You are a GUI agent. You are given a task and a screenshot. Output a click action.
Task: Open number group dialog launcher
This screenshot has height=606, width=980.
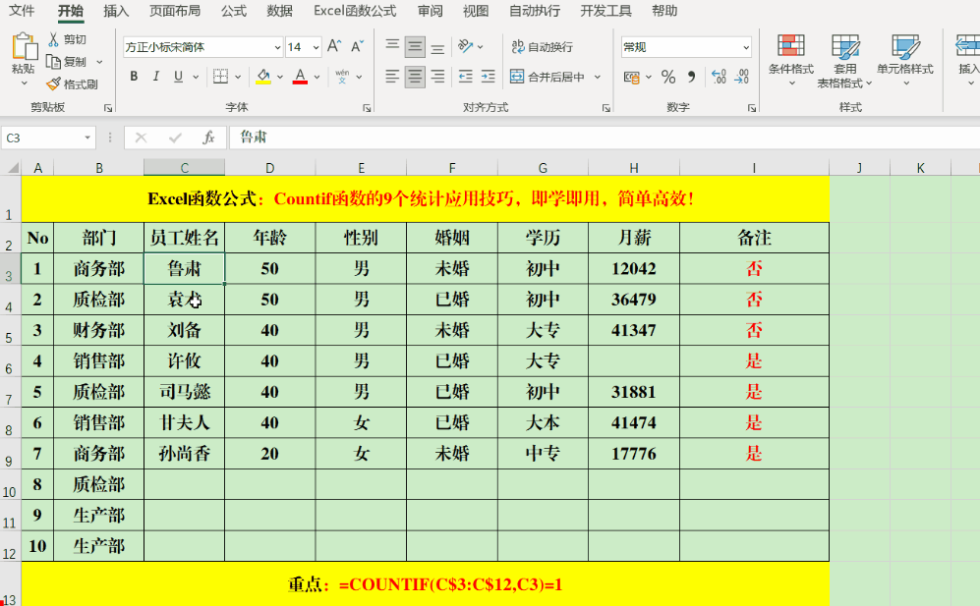pyautogui.click(x=751, y=108)
